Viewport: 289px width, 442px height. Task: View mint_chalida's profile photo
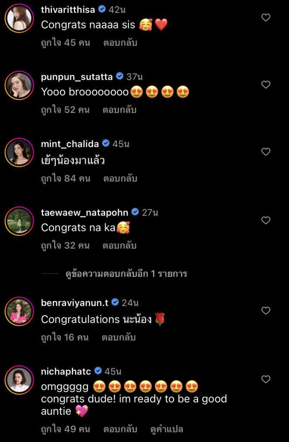tap(19, 152)
